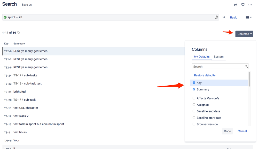Select the My Defaults tab
Screen dimensions: 258x149
pos(202,57)
